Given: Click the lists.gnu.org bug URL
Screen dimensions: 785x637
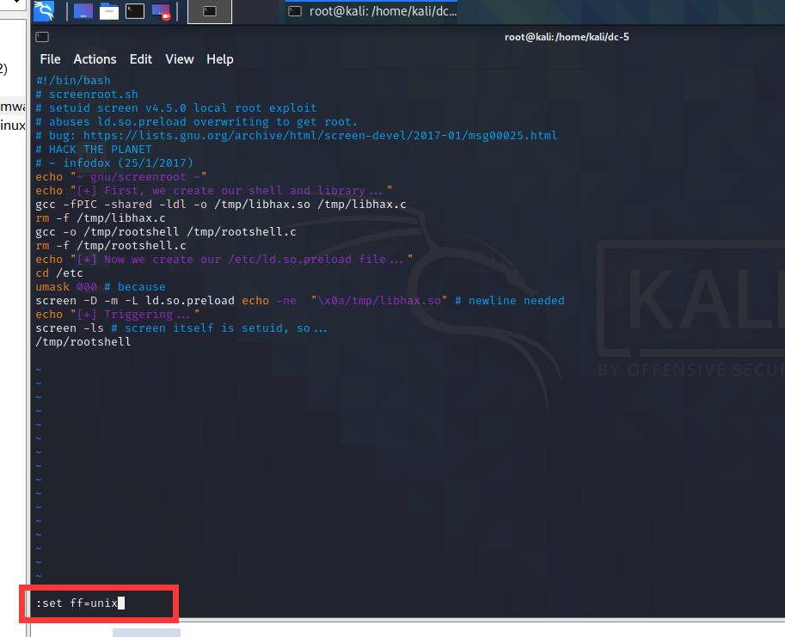Looking at the screenshot, I should 320,136.
